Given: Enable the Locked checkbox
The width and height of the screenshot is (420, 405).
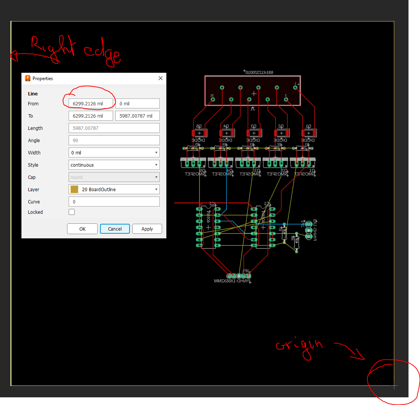Looking at the screenshot, I should [71, 212].
